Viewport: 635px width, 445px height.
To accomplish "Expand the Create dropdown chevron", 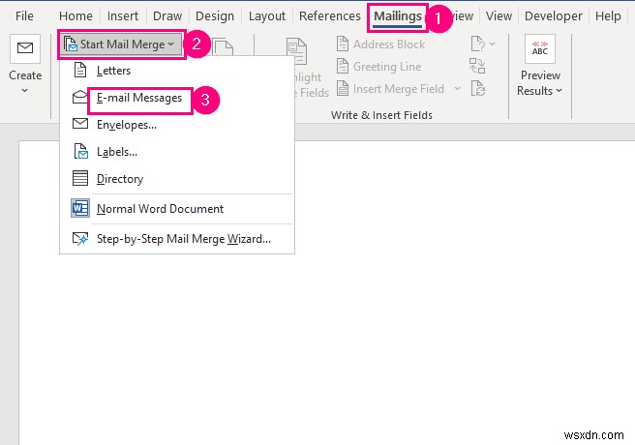I will click(x=25, y=90).
